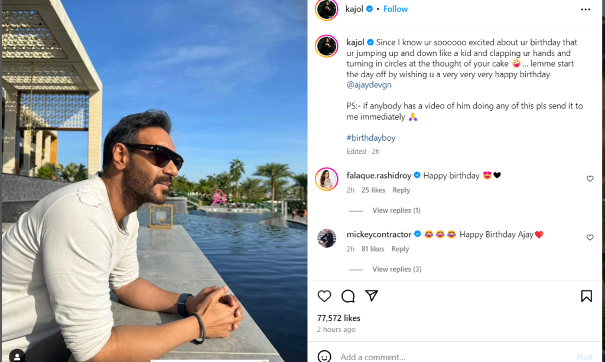Open emoji picker in comment box
Image resolution: width=605 pixels, height=362 pixels.
324,357
